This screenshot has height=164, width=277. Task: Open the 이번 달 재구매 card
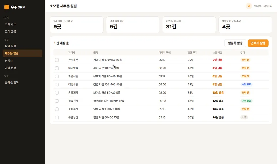[x=189, y=25]
